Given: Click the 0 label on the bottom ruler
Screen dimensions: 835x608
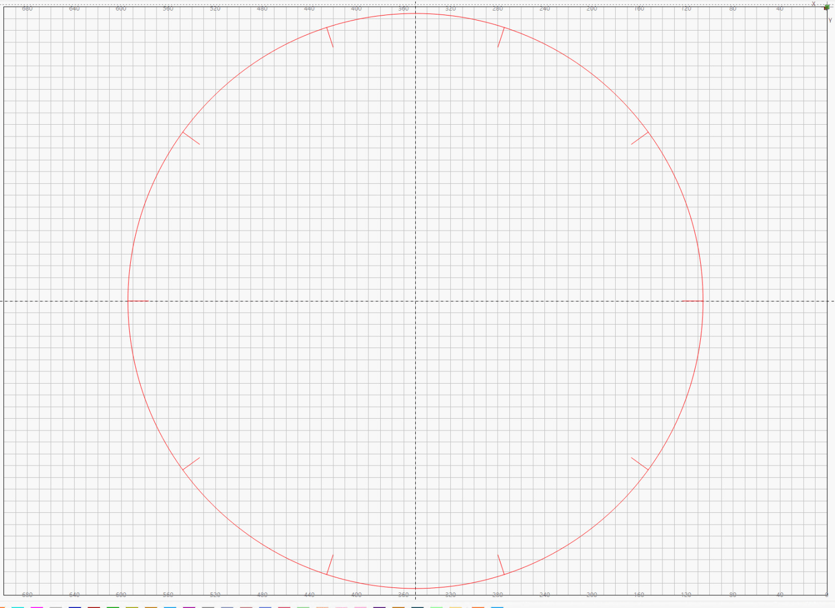Looking at the screenshot, I should coord(827,595).
